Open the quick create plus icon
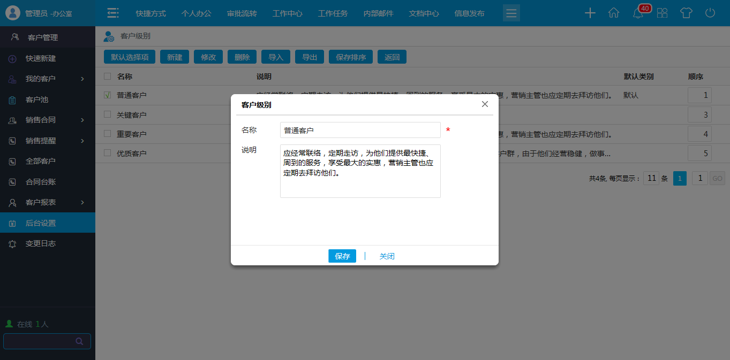730x360 pixels. (x=590, y=12)
